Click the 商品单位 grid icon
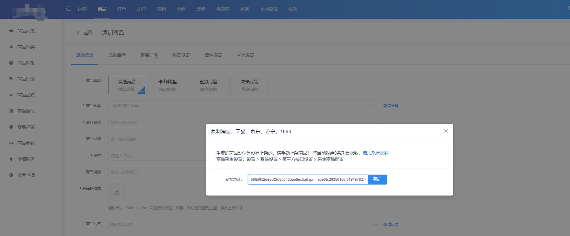Viewport: 570px width, 236px height. 11,111
